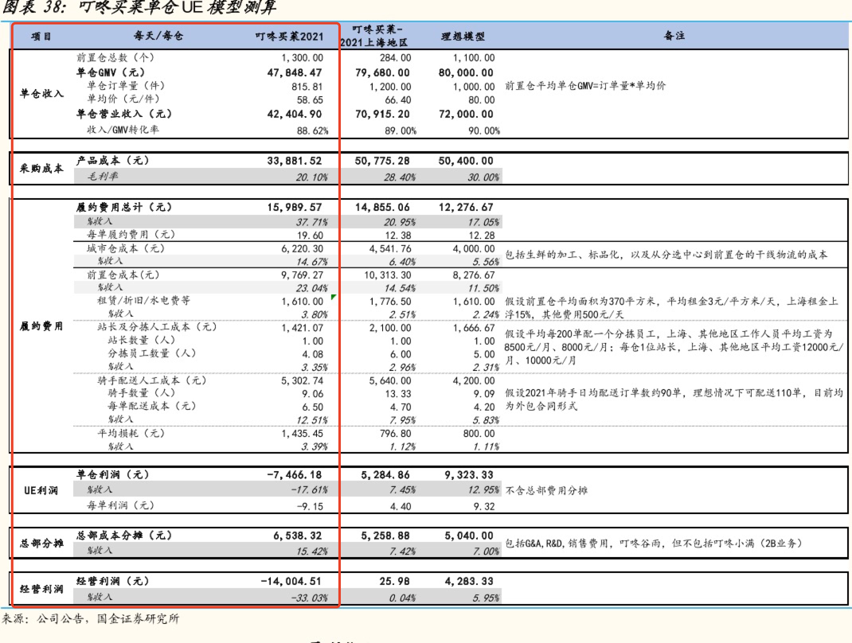Click the value -14,004.51
Viewport: 852px width, 643px height.
(291, 582)
